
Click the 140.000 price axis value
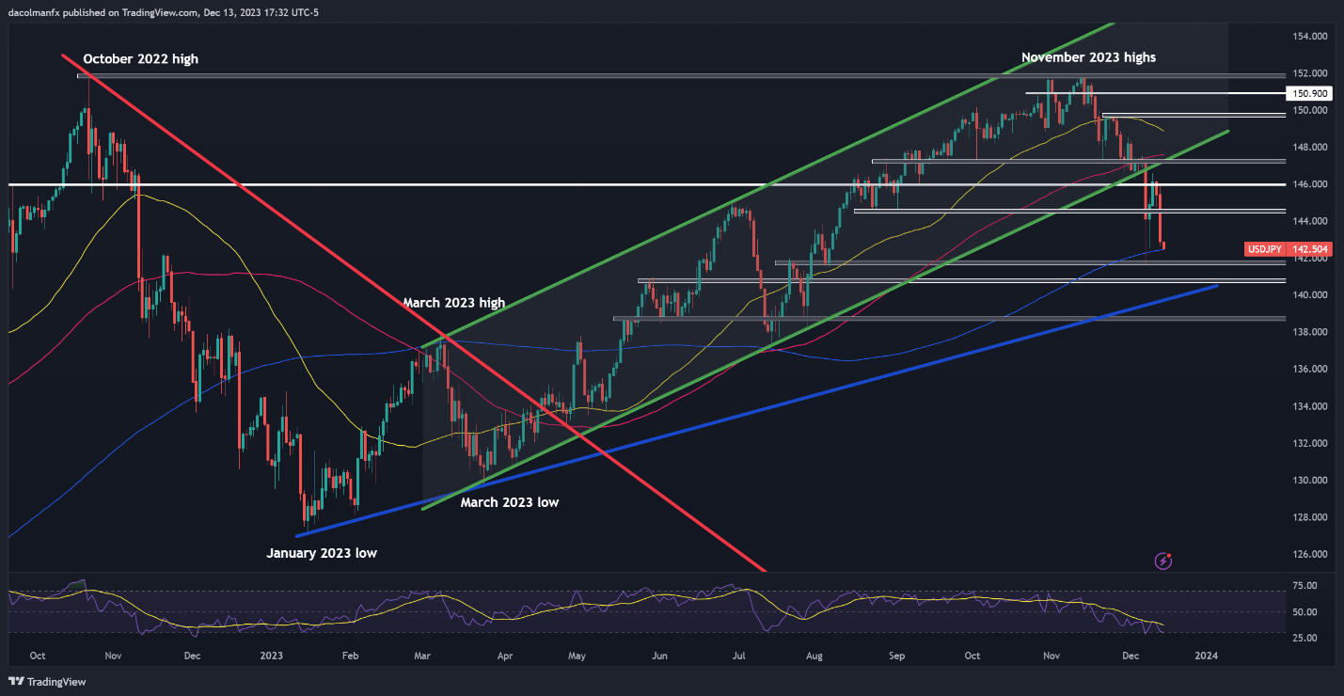(1309, 295)
